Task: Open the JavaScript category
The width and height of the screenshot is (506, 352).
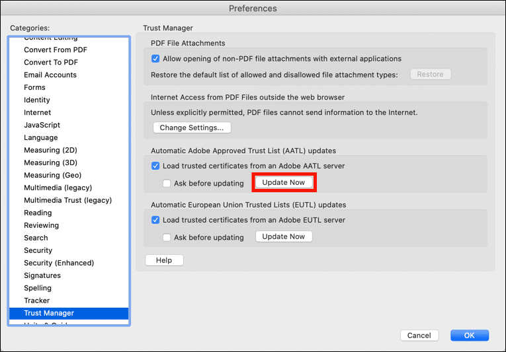Action: (42, 125)
